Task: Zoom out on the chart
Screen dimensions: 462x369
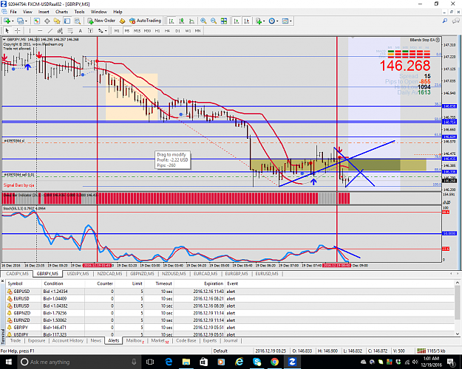Action: [x=214, y=21]
